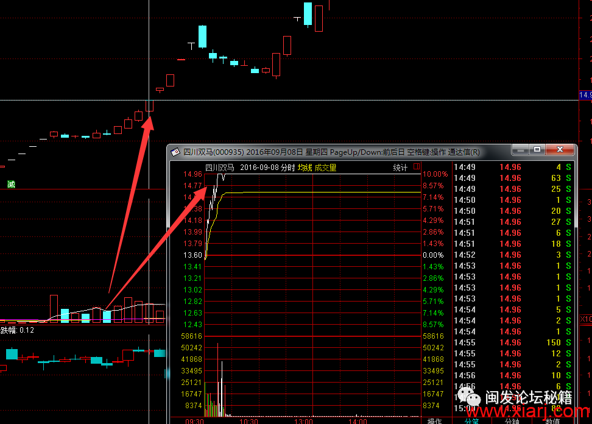
Task: Click the yellow 成交量 legend label
Action: tap(325, 168)
